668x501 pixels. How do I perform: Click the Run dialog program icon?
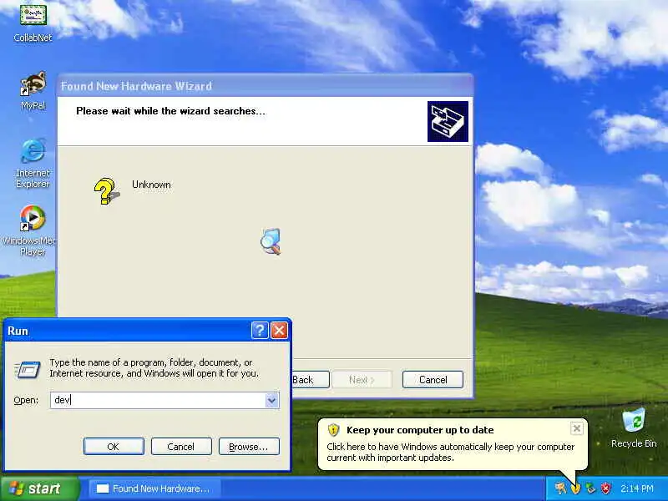28,369
